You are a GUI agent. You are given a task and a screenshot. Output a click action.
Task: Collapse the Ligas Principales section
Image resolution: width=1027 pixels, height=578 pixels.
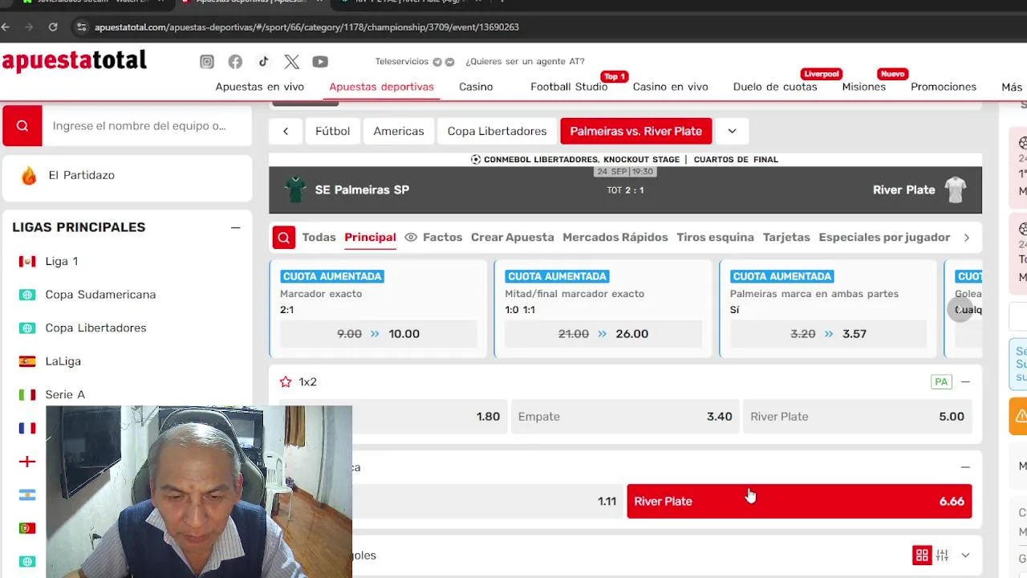click(235, 227)
